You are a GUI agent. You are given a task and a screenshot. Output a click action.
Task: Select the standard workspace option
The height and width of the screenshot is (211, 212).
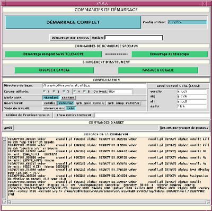tap(51, 98)
